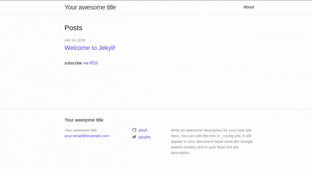Screen dimensions: 312x169
Task: Open the About page in navigation
Action: [248, 7]
